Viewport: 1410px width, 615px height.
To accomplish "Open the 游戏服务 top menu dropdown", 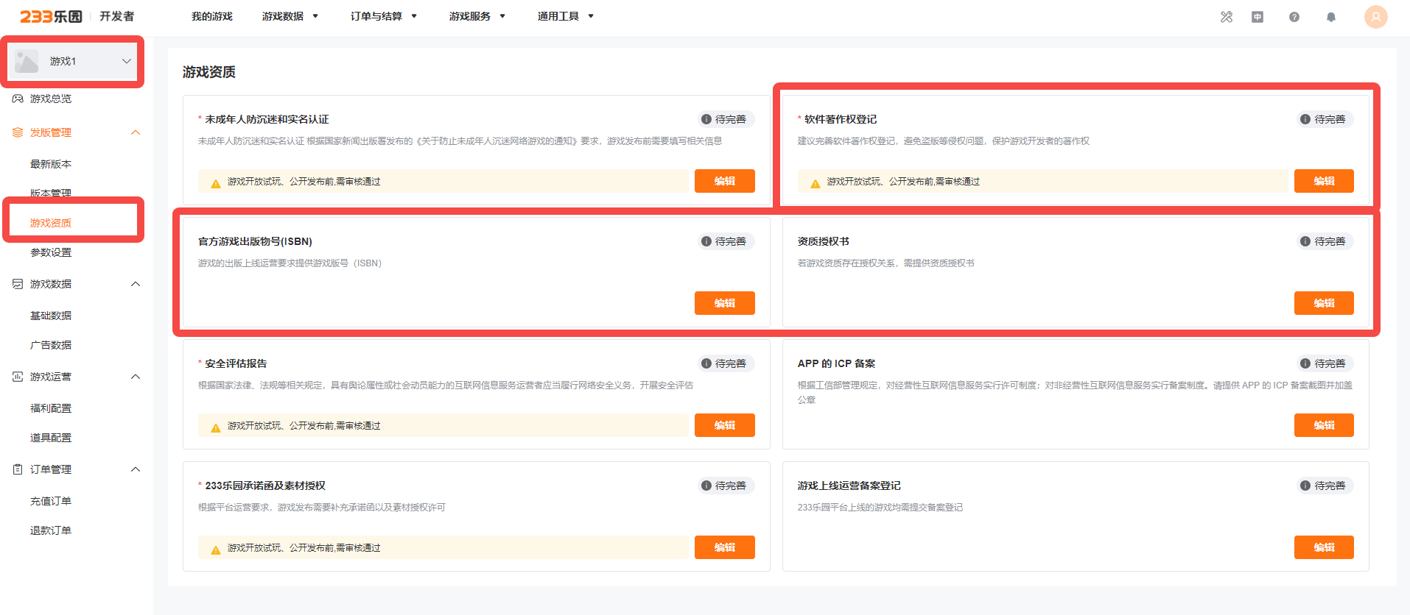I will (477, 16).
